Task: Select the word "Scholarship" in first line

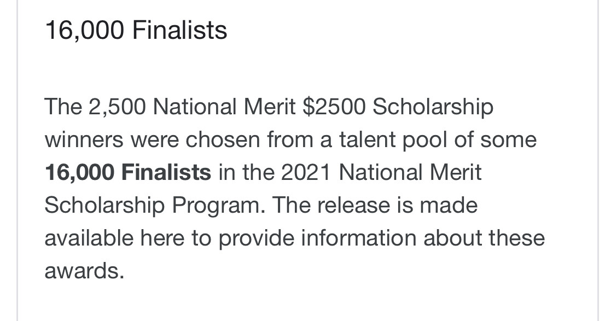Action: coord(433,108)
